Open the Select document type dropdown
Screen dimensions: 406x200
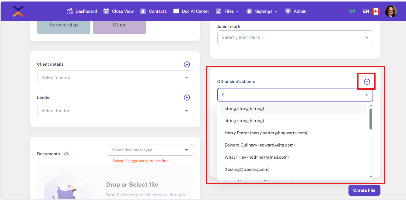click(150, 150)
